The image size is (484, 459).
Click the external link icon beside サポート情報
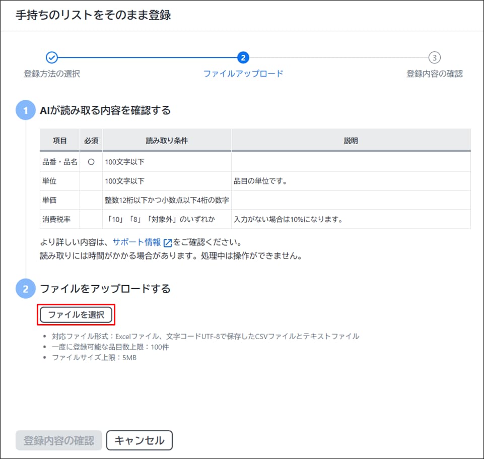[x=168, y=242]
